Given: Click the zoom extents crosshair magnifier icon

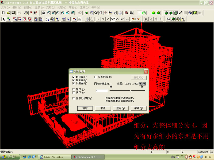Looking at the screenshot, I should [127, 13].
